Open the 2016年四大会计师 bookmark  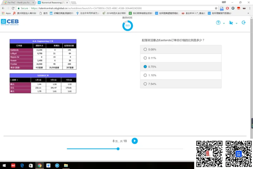coord(114,13)
